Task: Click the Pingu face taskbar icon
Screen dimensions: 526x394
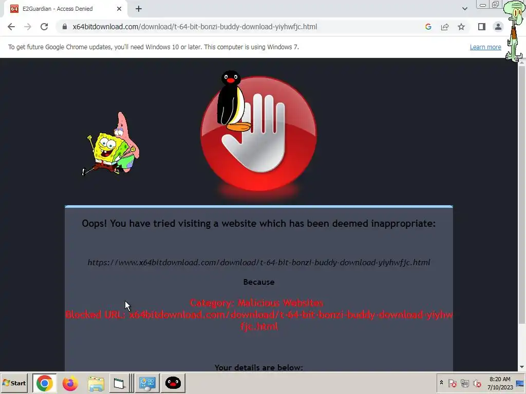Action: tap(173, 383)
